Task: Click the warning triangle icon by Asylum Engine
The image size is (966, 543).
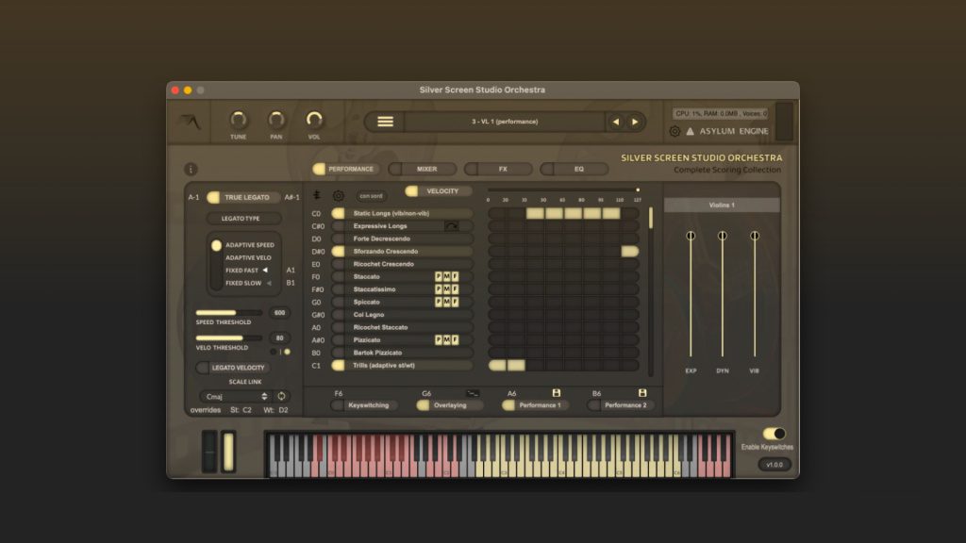Action: pyautogui.click(x=690, y=131)
